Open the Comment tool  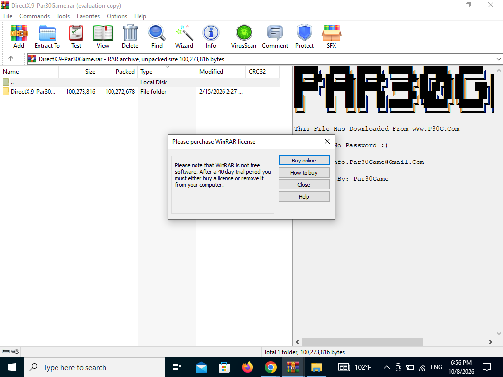point(275,36)
